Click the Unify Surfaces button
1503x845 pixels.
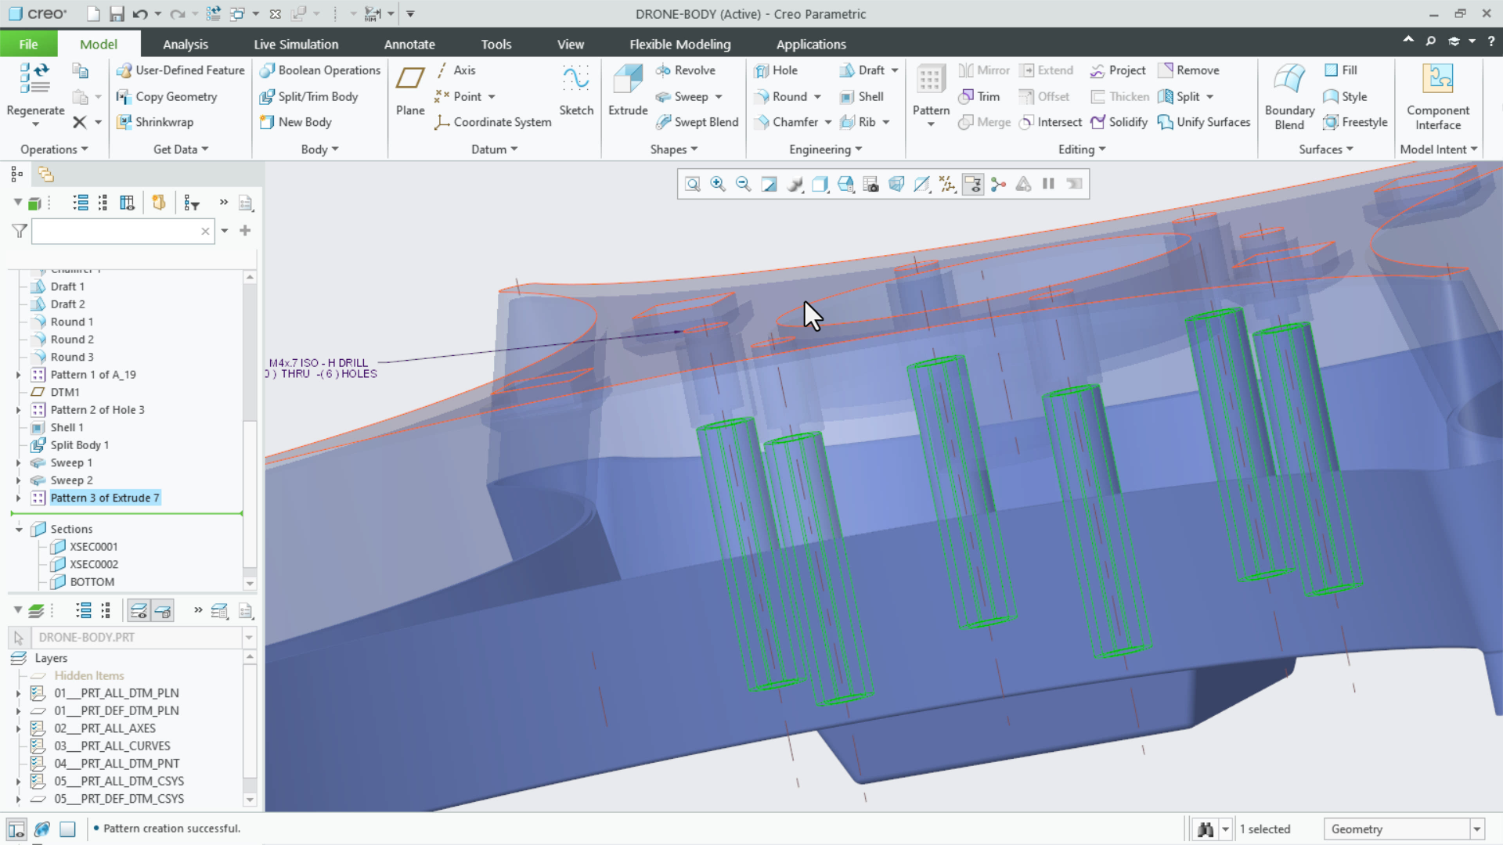[1203, 122]
